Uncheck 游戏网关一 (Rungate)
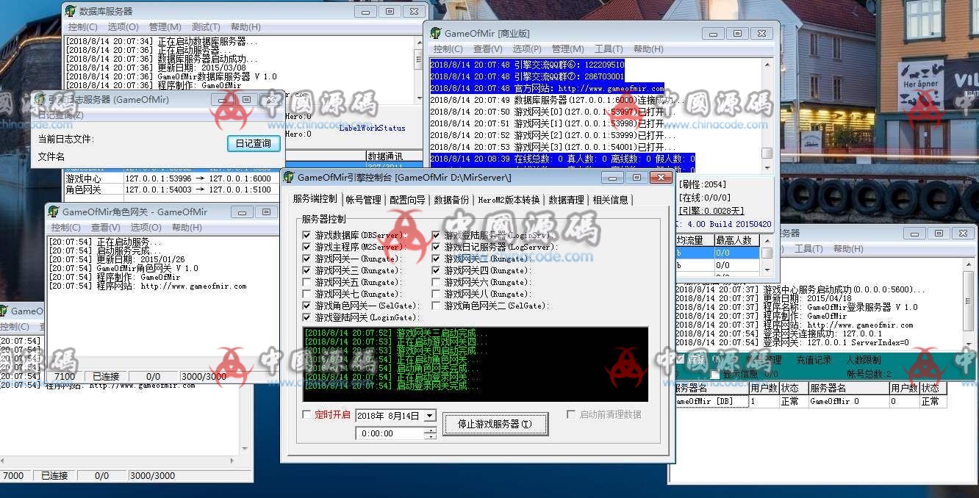 pos(306,259)
